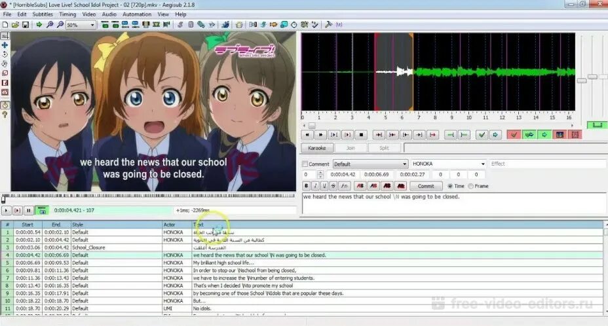Play audio selection button
The width and height of the screenshot is (608, 326).
(x=334, y=135)
